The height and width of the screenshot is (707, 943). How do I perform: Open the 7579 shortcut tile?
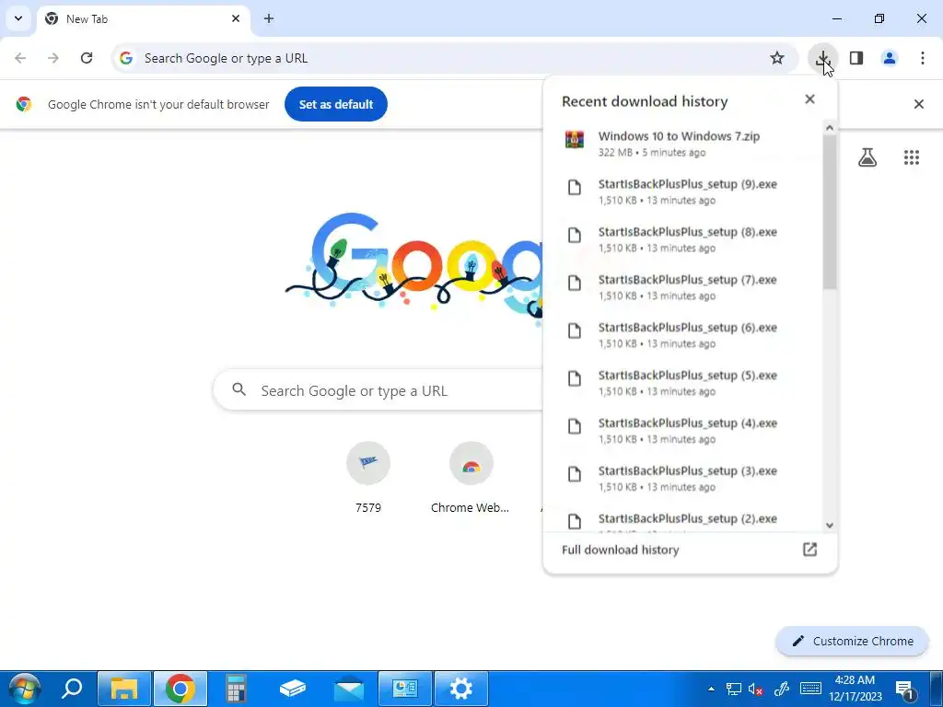tap(368, 478)
